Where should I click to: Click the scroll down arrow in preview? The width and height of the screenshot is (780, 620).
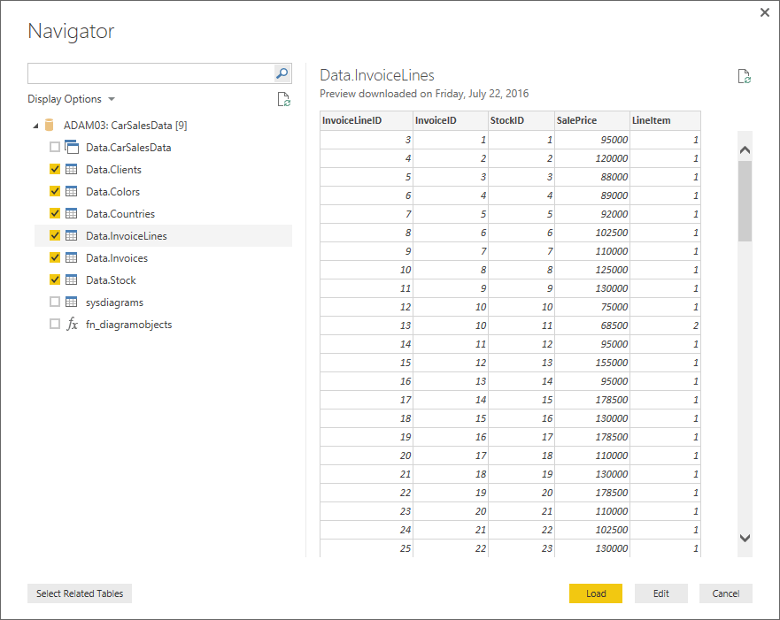(x=745, y=538)
